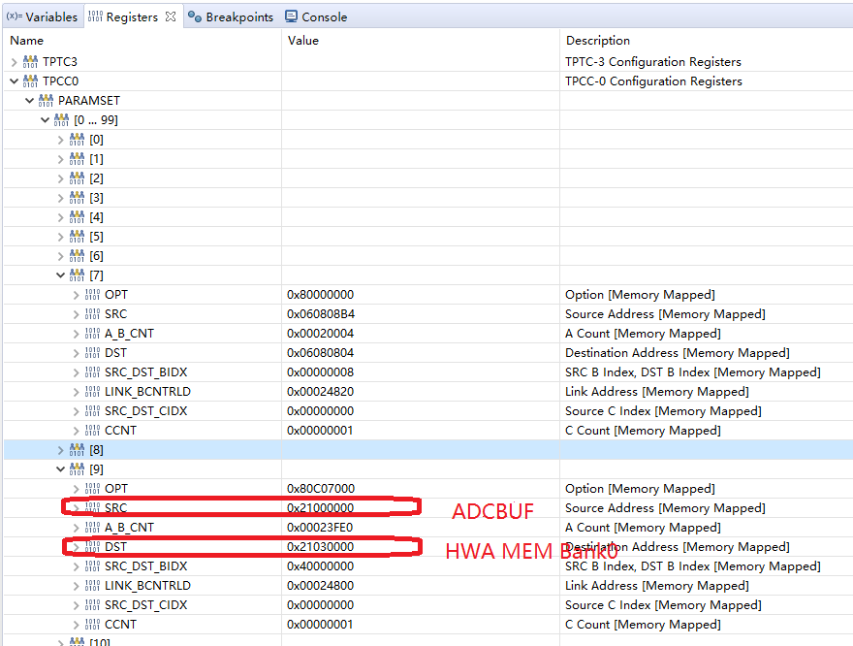853x646 pixels.
Task: Click the Value column header
Action: pos(302,41)
